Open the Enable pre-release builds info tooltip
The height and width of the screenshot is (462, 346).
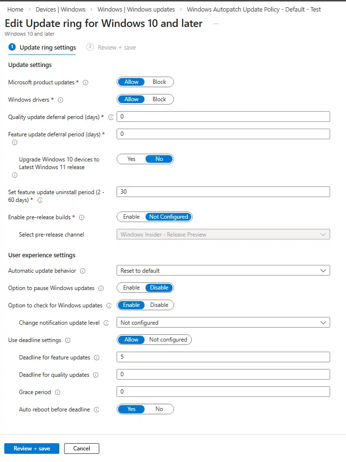pos(80,217)
